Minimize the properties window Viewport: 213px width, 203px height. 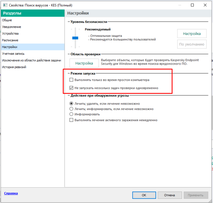tap(180, 5)
